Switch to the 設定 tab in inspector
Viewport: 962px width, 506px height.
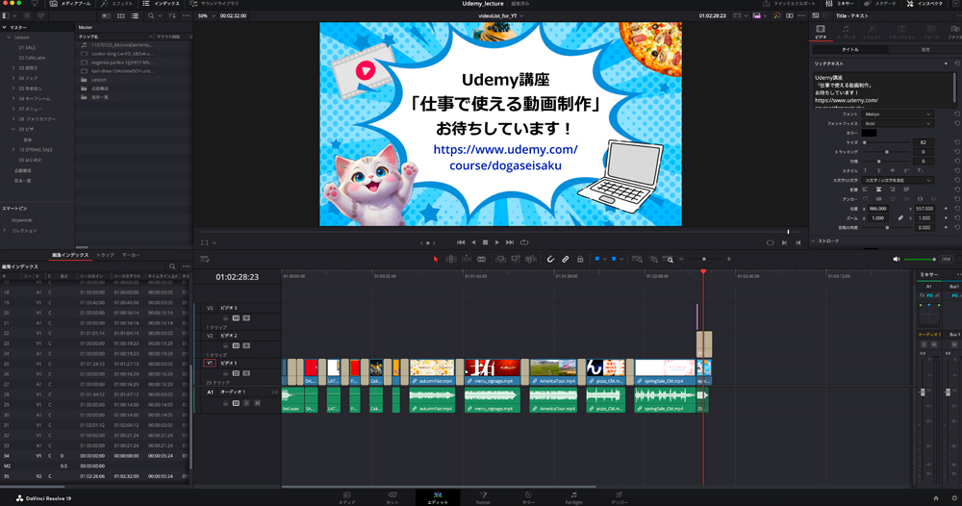925,49
